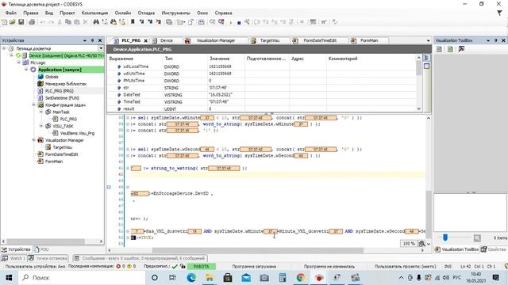Click second icon in Visualization ToolBox toolbar
The width and height of the screenshot is (508, 285).
[x=450, y=49]
